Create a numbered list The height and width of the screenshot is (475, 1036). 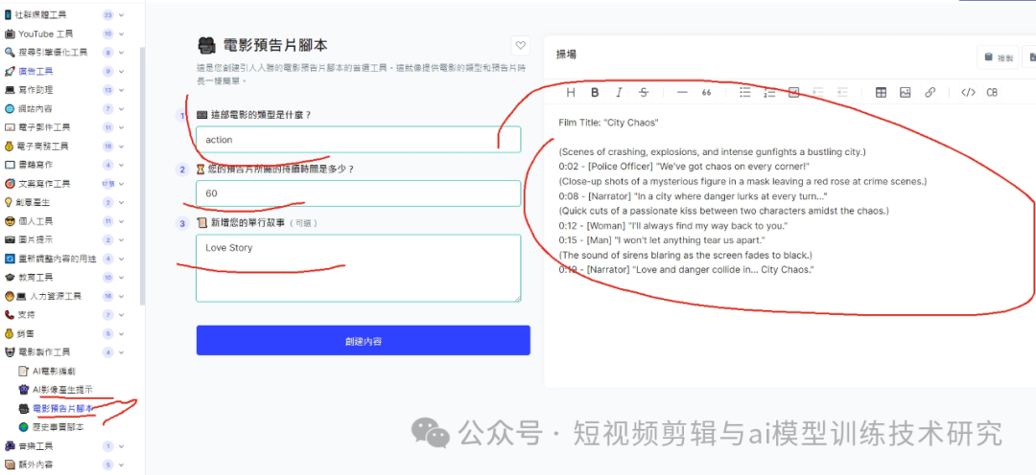pyautogui.click(x=769, y=92)
